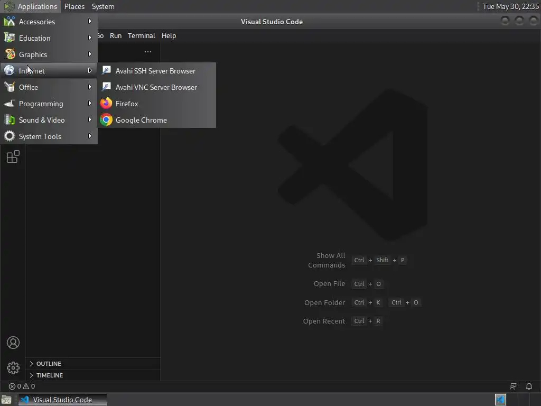Expand the Office submenu arrow
The image size is (541, 406).
coord(90,87)
